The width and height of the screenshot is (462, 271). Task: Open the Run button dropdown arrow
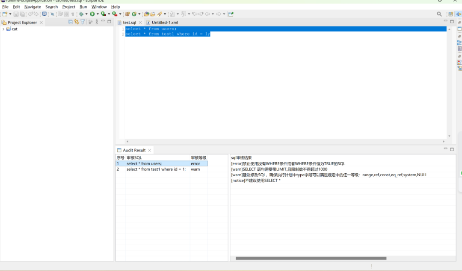[x=98, y=14]
